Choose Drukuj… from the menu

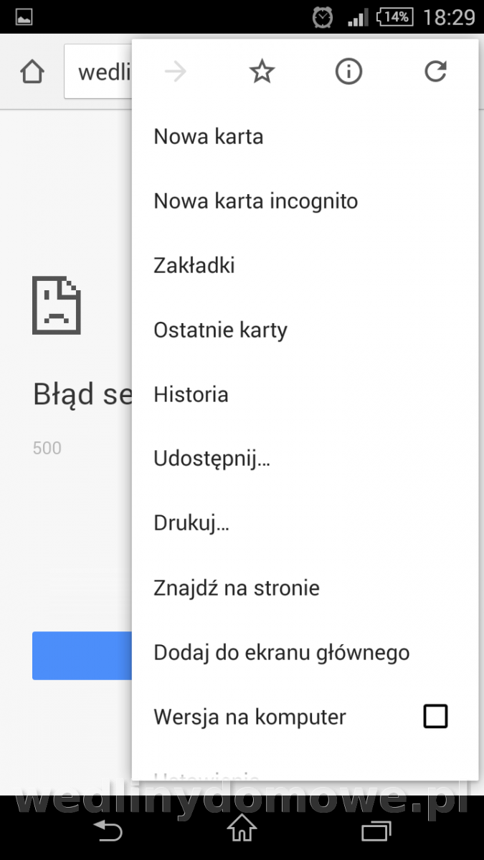point(191,524)
